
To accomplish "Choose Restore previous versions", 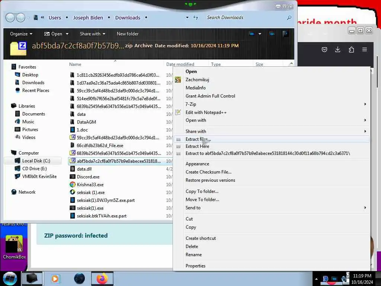I will click(x=271, y=180).
